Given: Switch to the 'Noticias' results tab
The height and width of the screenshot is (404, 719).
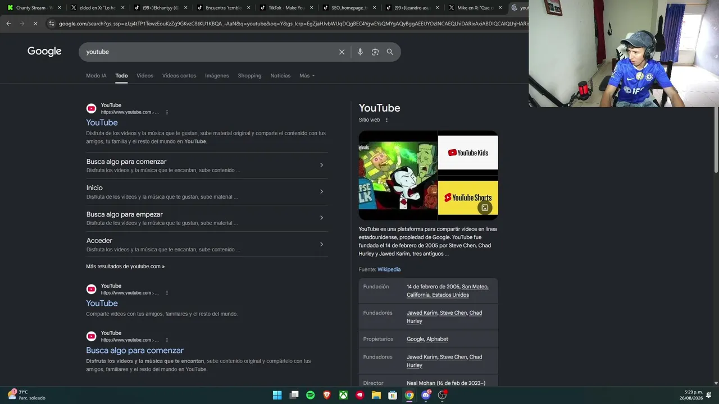Looking at the screenshot, I should pos(280,76).
